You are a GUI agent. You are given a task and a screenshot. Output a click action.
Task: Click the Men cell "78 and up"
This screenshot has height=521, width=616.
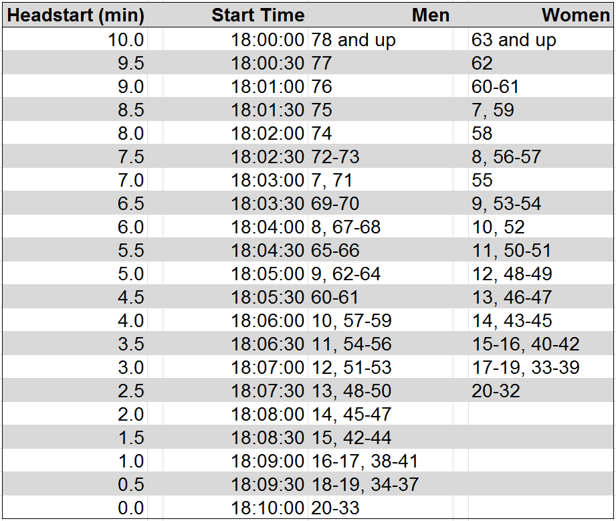click(354, 40)
